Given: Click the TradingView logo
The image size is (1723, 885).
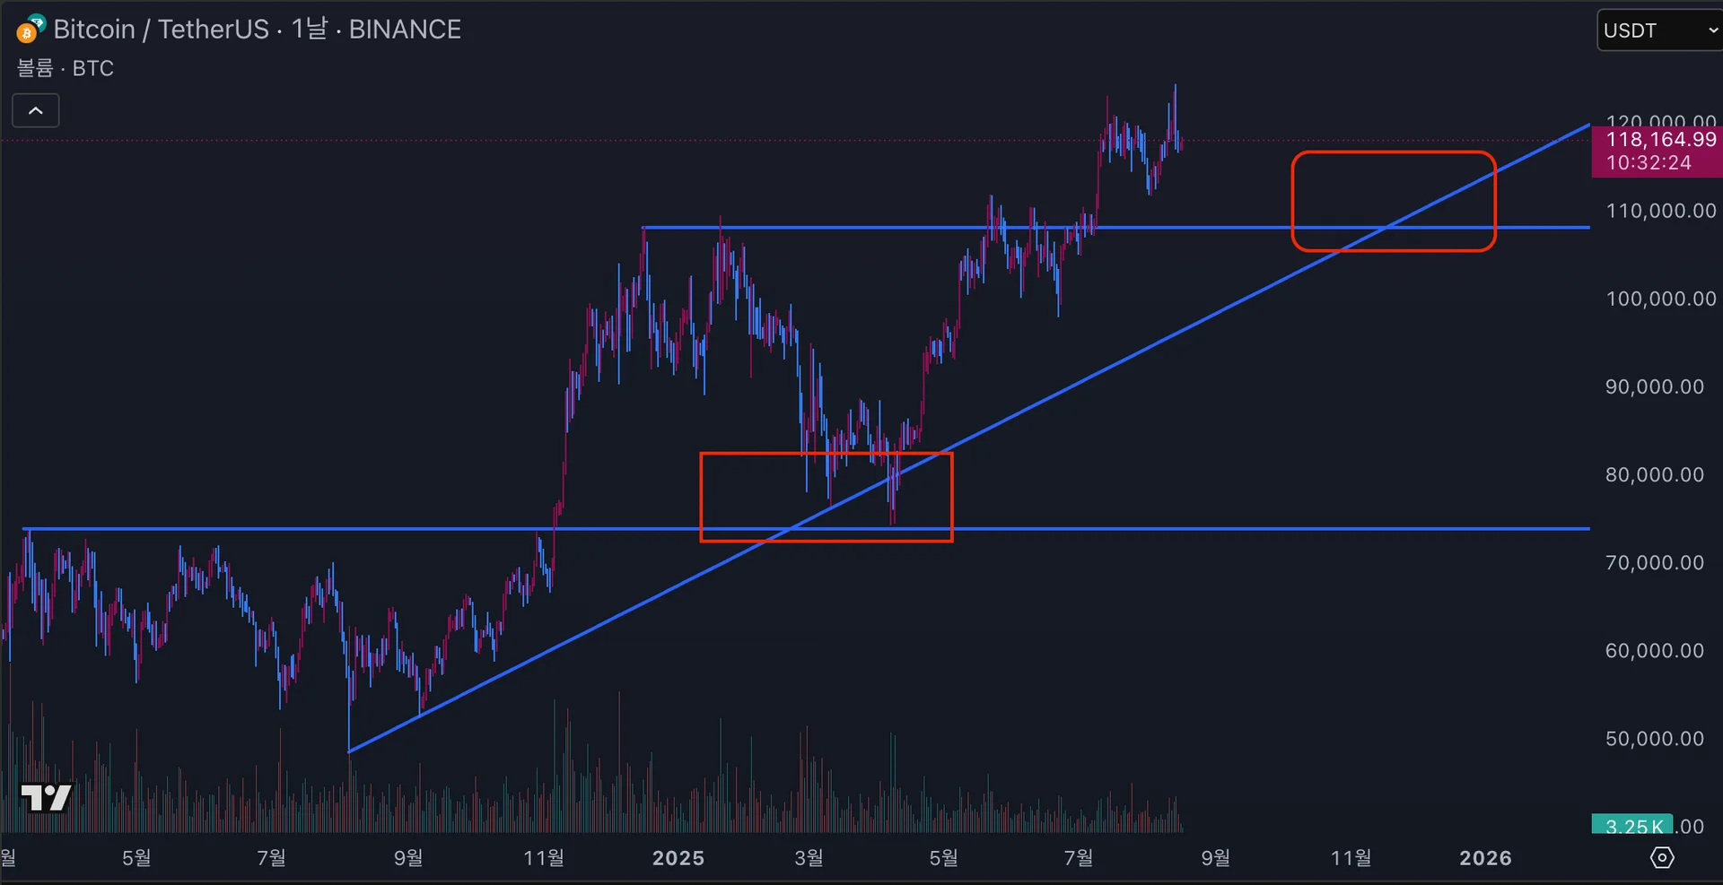Looking at the screenshot, I should click(x=46, y=797).
